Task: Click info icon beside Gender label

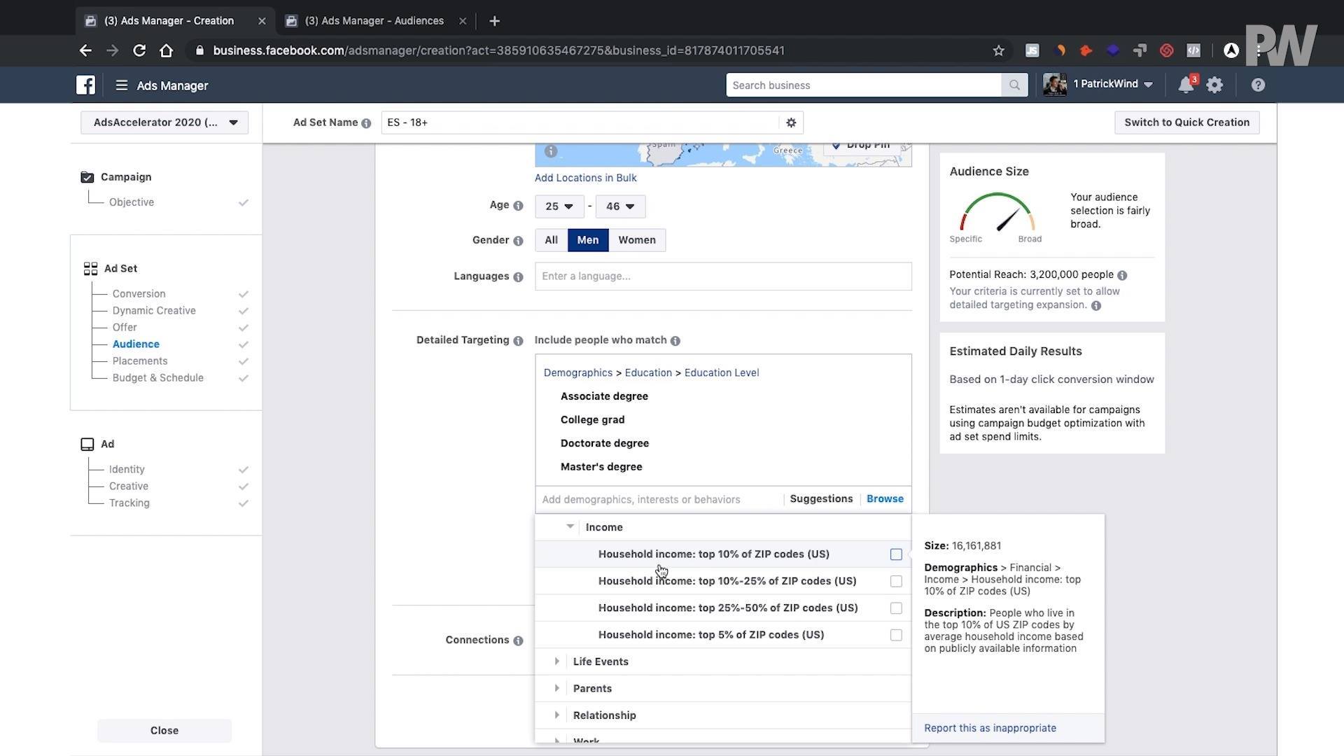Action: 518,241
